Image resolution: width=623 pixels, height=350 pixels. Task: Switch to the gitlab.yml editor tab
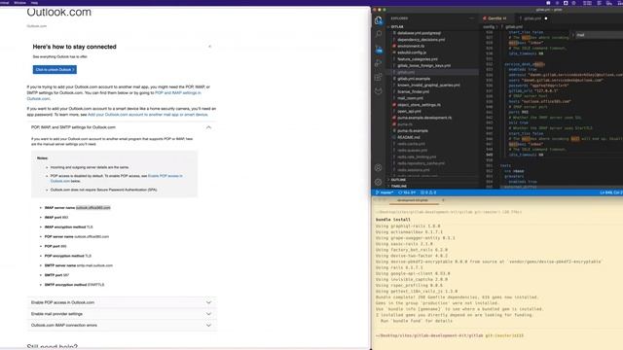pyautogui.click(x=532, y=18)
